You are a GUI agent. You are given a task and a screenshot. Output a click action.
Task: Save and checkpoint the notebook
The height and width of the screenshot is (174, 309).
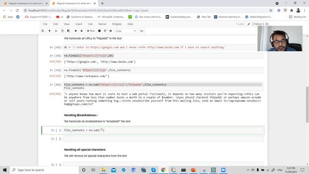click(x=43, y=31)
